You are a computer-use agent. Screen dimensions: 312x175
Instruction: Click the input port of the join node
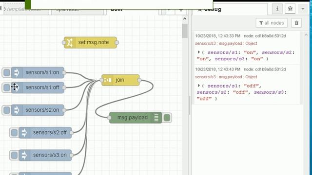click(x=101, y=80)
